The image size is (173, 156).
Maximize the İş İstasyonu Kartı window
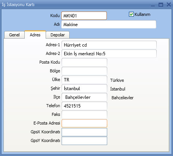(x=161, y=5)
